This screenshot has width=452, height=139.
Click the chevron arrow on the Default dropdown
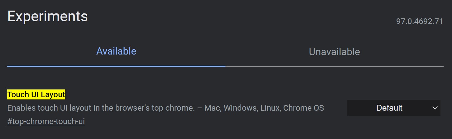[x=435, y=108]
